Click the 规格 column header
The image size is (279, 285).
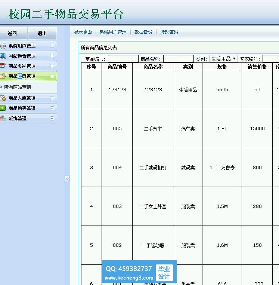(222, 67)
